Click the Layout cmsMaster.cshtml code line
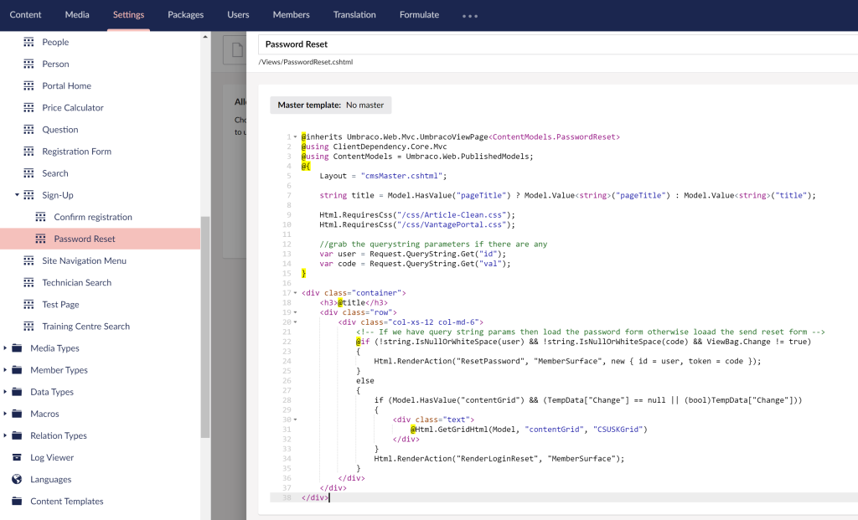 click(x=383, y=176)
